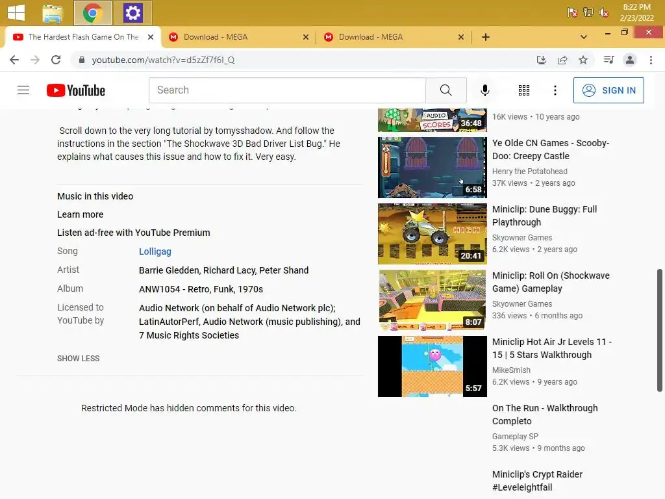Open the YouTube apps grid
Screen dimensions: 665x499
(524, 90)
